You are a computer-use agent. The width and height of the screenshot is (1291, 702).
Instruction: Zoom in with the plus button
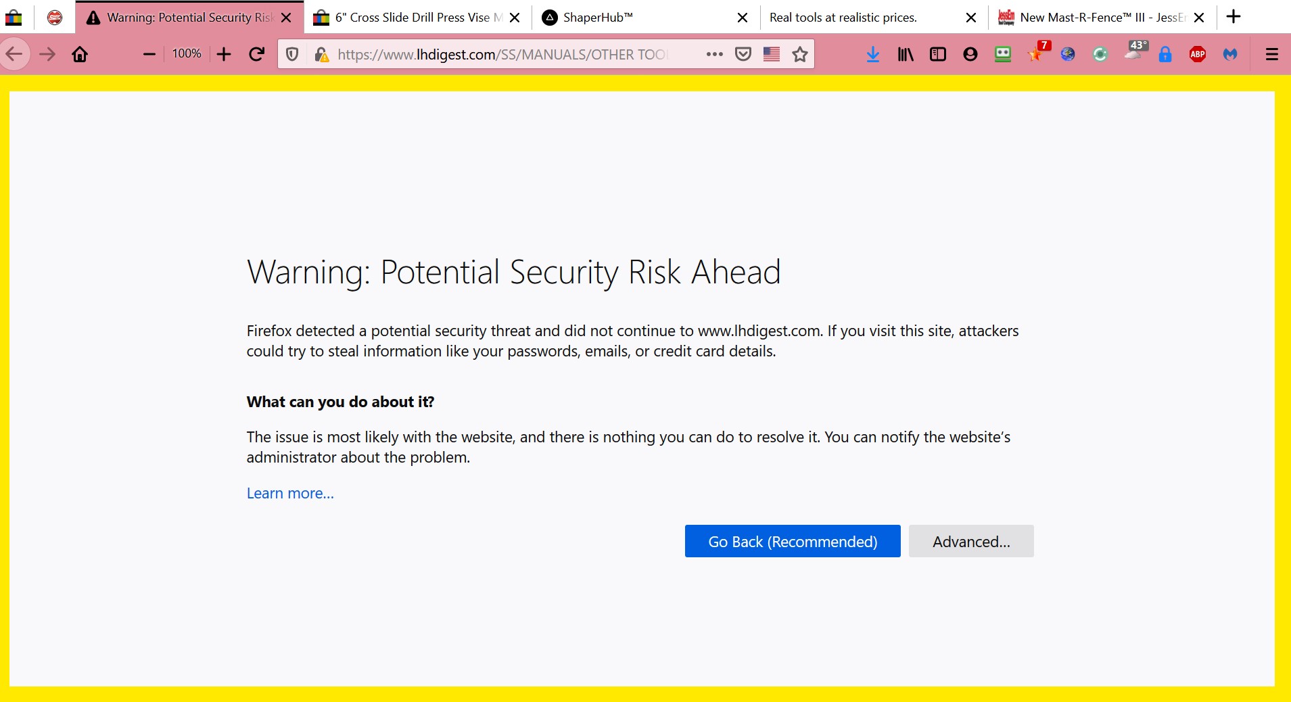point(224,54)
